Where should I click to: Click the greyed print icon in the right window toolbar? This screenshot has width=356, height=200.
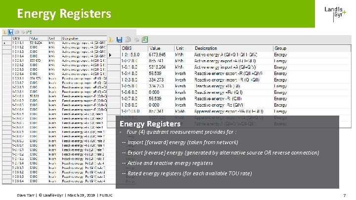(x=136, y=40)
